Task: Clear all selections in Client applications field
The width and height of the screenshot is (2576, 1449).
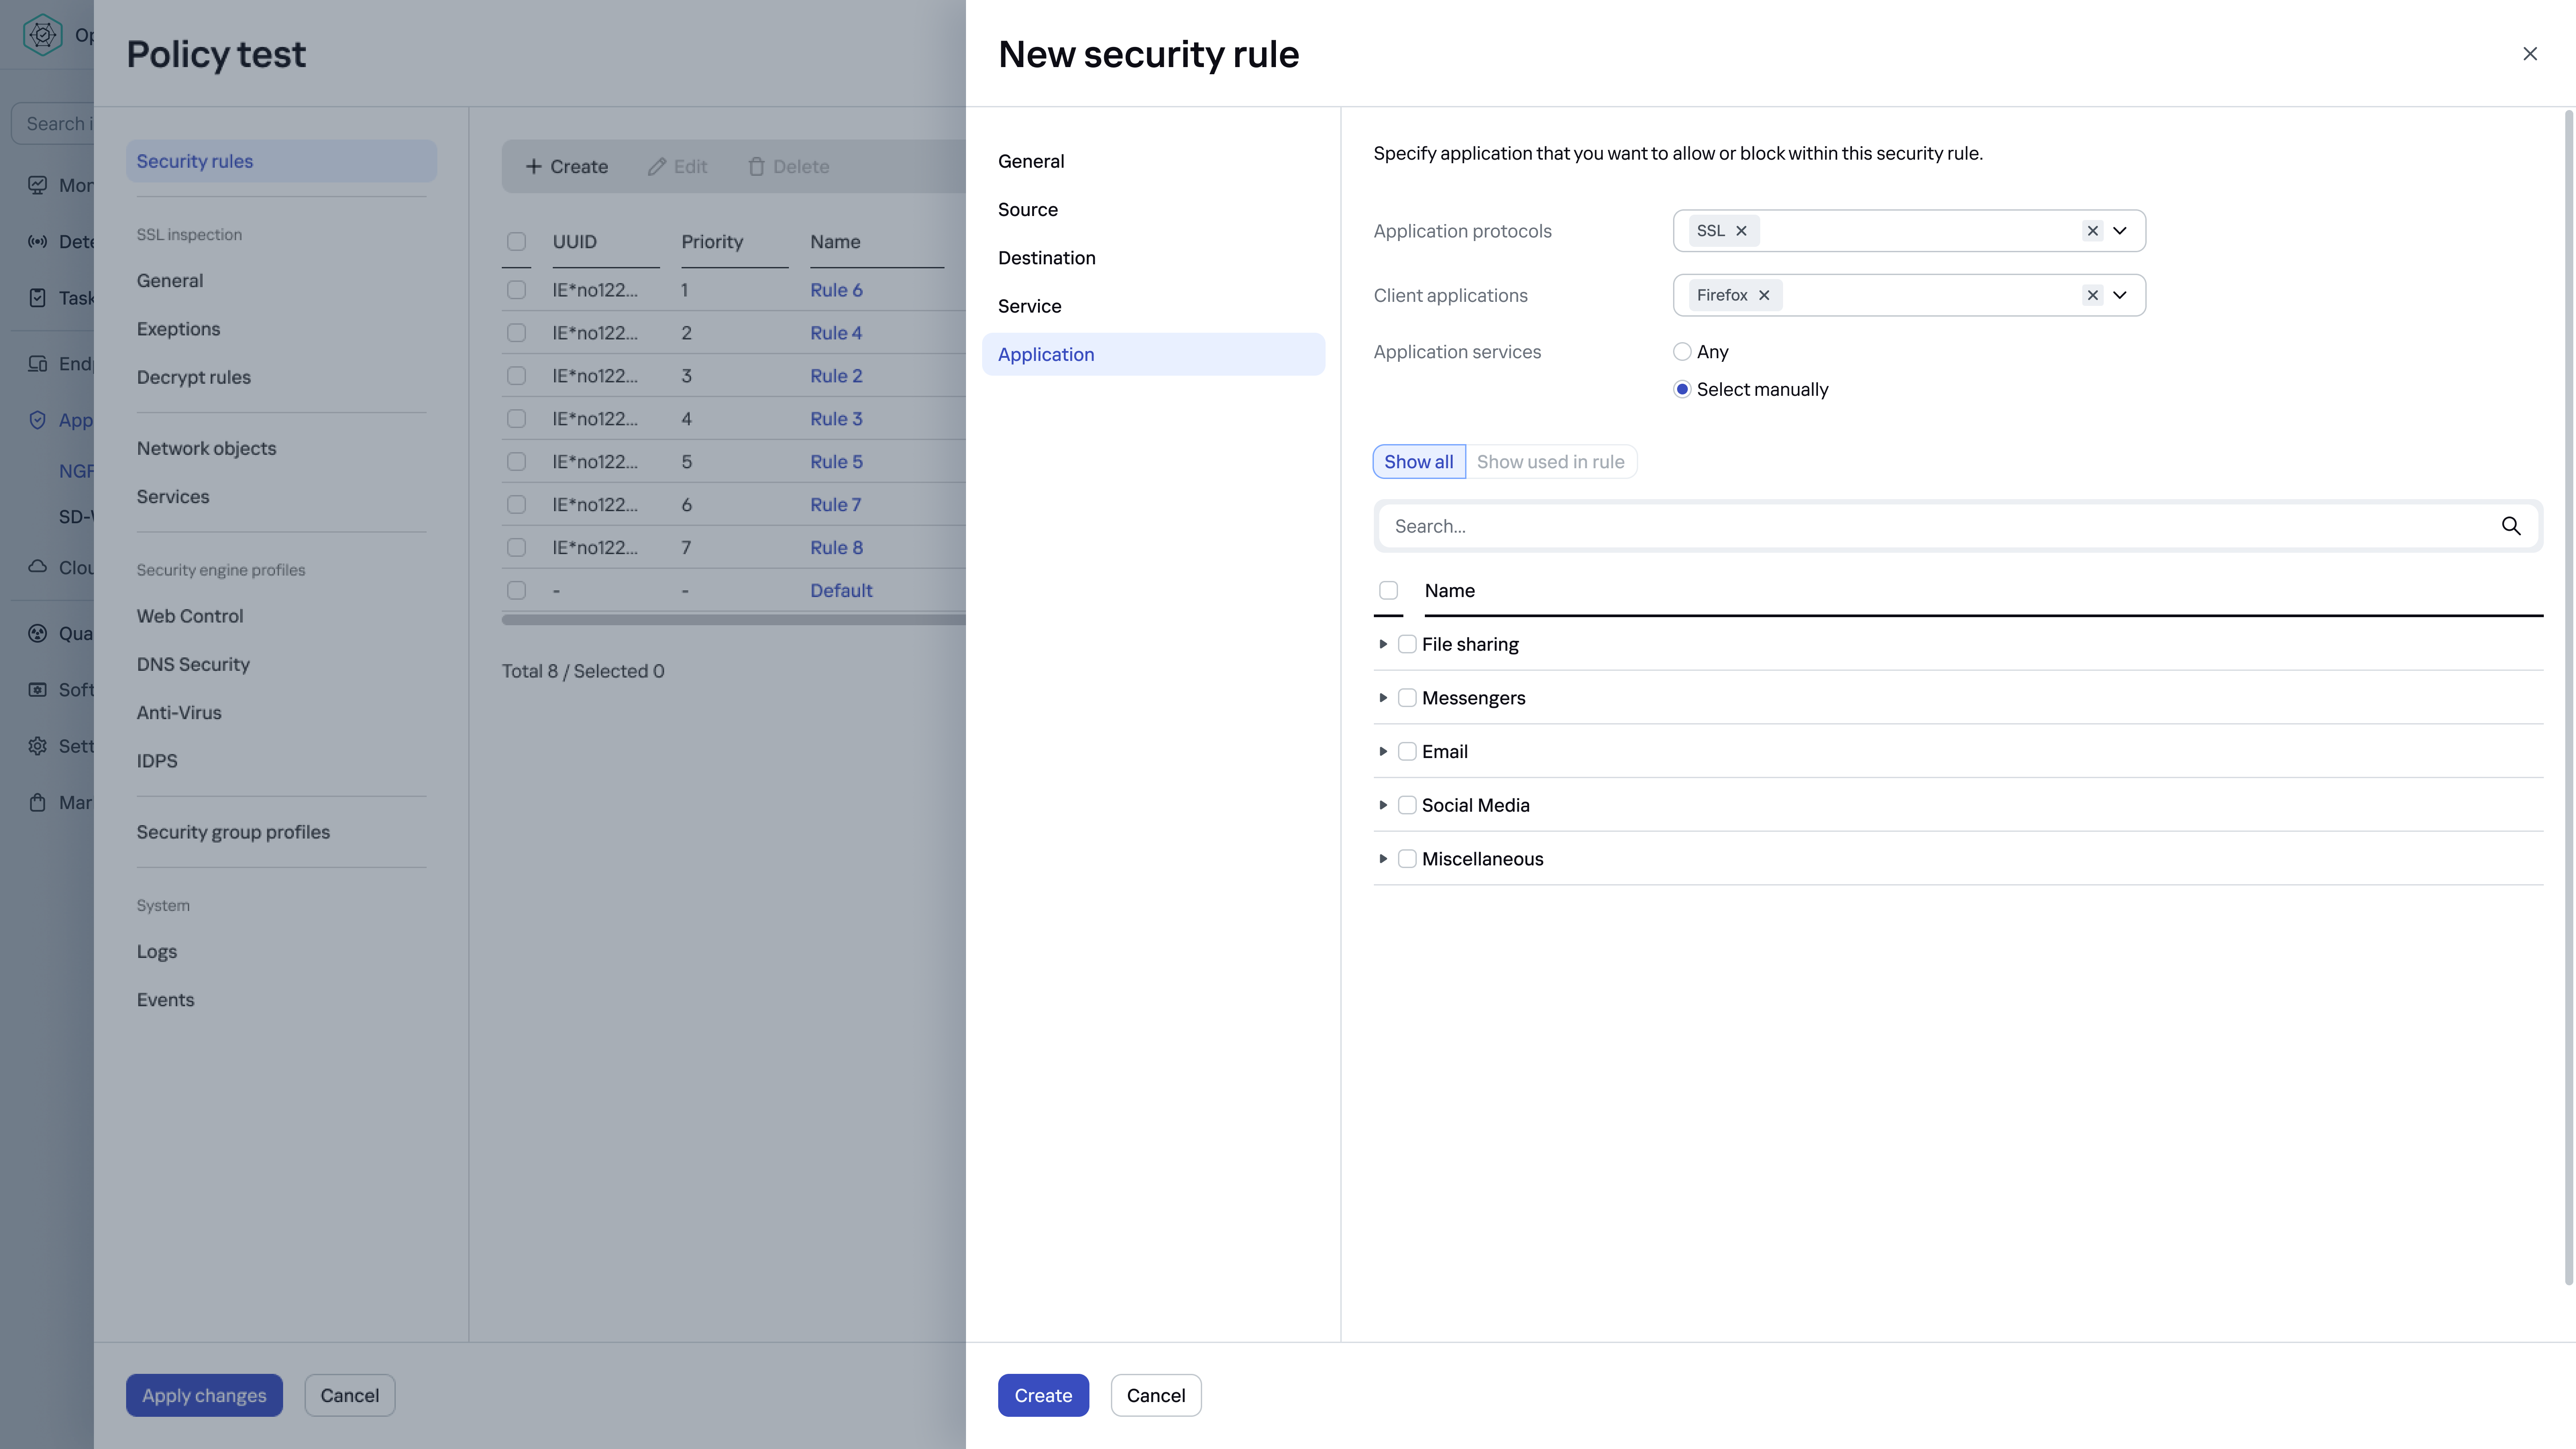Action: point(2092,295)
